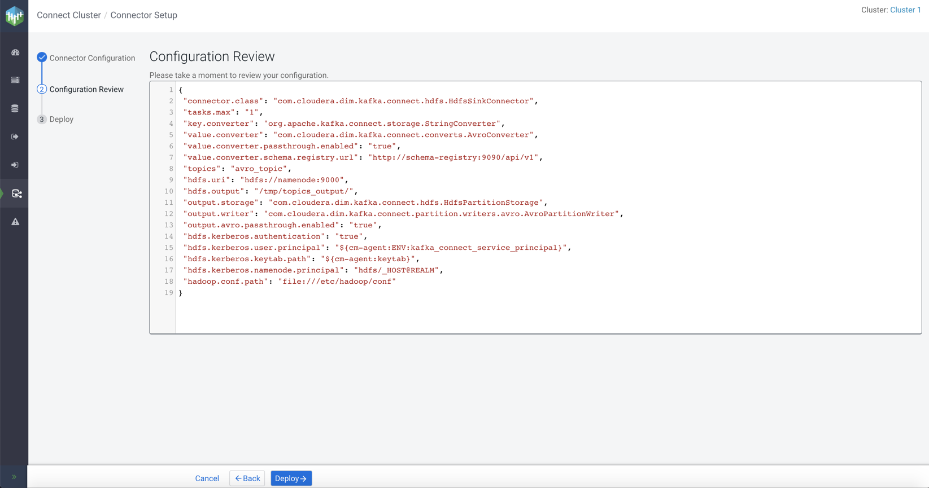929x488 pixels.
Task: Click "value.converter.passthrough.enabled" line
Action: 292,146
